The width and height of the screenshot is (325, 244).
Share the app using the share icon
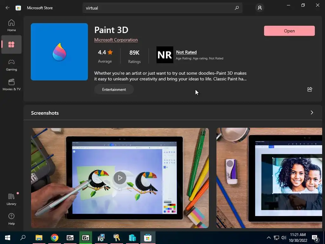(x=310, y=89)
